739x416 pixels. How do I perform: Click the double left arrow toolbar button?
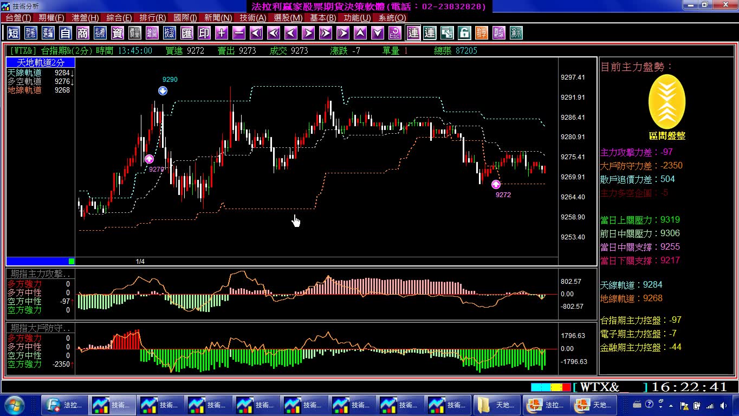click(x=274, y=33)
